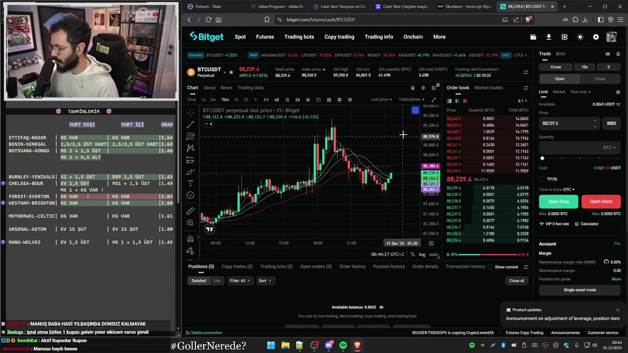The height and width of the screenshot is (353, 628).
Task: Open the Last price dropdown
Action: pos(382,100)
